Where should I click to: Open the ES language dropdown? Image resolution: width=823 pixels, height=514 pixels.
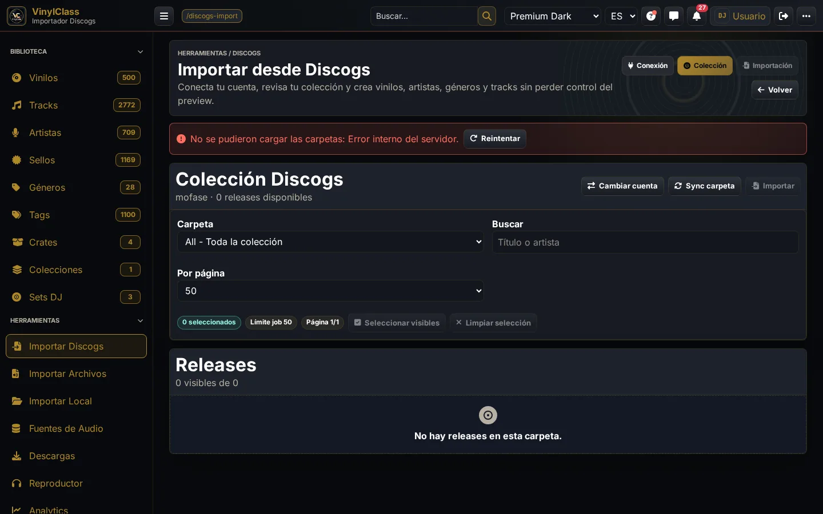click(622, 16)
